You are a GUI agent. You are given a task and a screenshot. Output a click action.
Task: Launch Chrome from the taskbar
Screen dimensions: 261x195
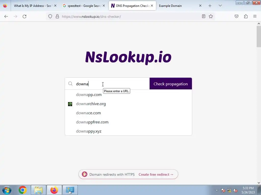(x=23, y=190)
